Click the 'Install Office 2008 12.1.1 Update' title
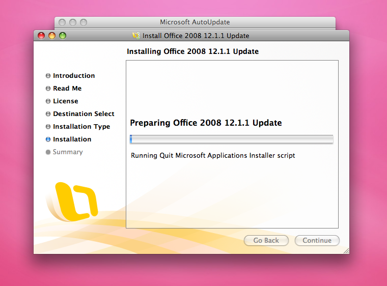The height and width of the screenshot is (286, 387). [196, 36]
